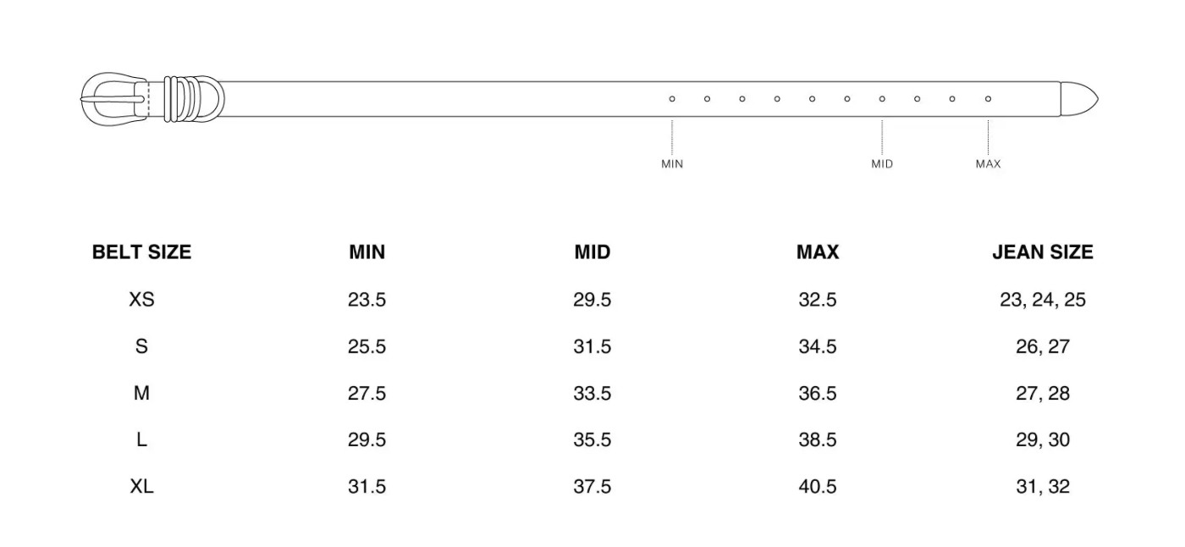1185x547 pixels.
Task: Click the small MAX label under the belt
Action: (988, 164)
